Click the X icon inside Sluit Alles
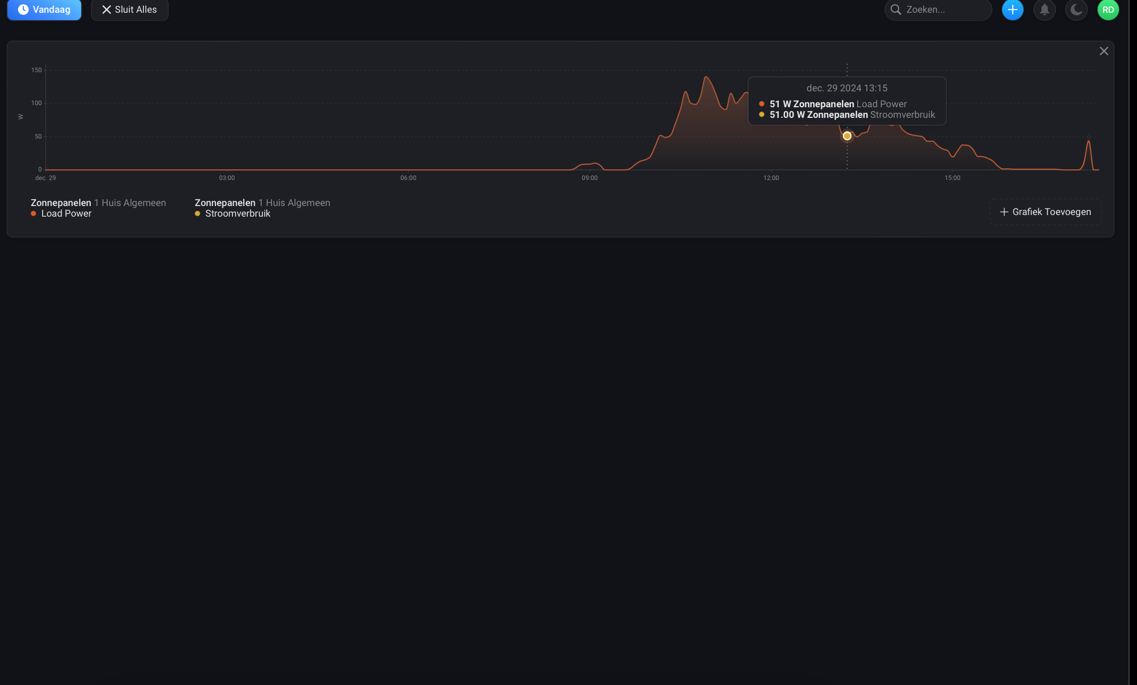The width and height of the screenshot is (1137, 685). pos(106,10)
